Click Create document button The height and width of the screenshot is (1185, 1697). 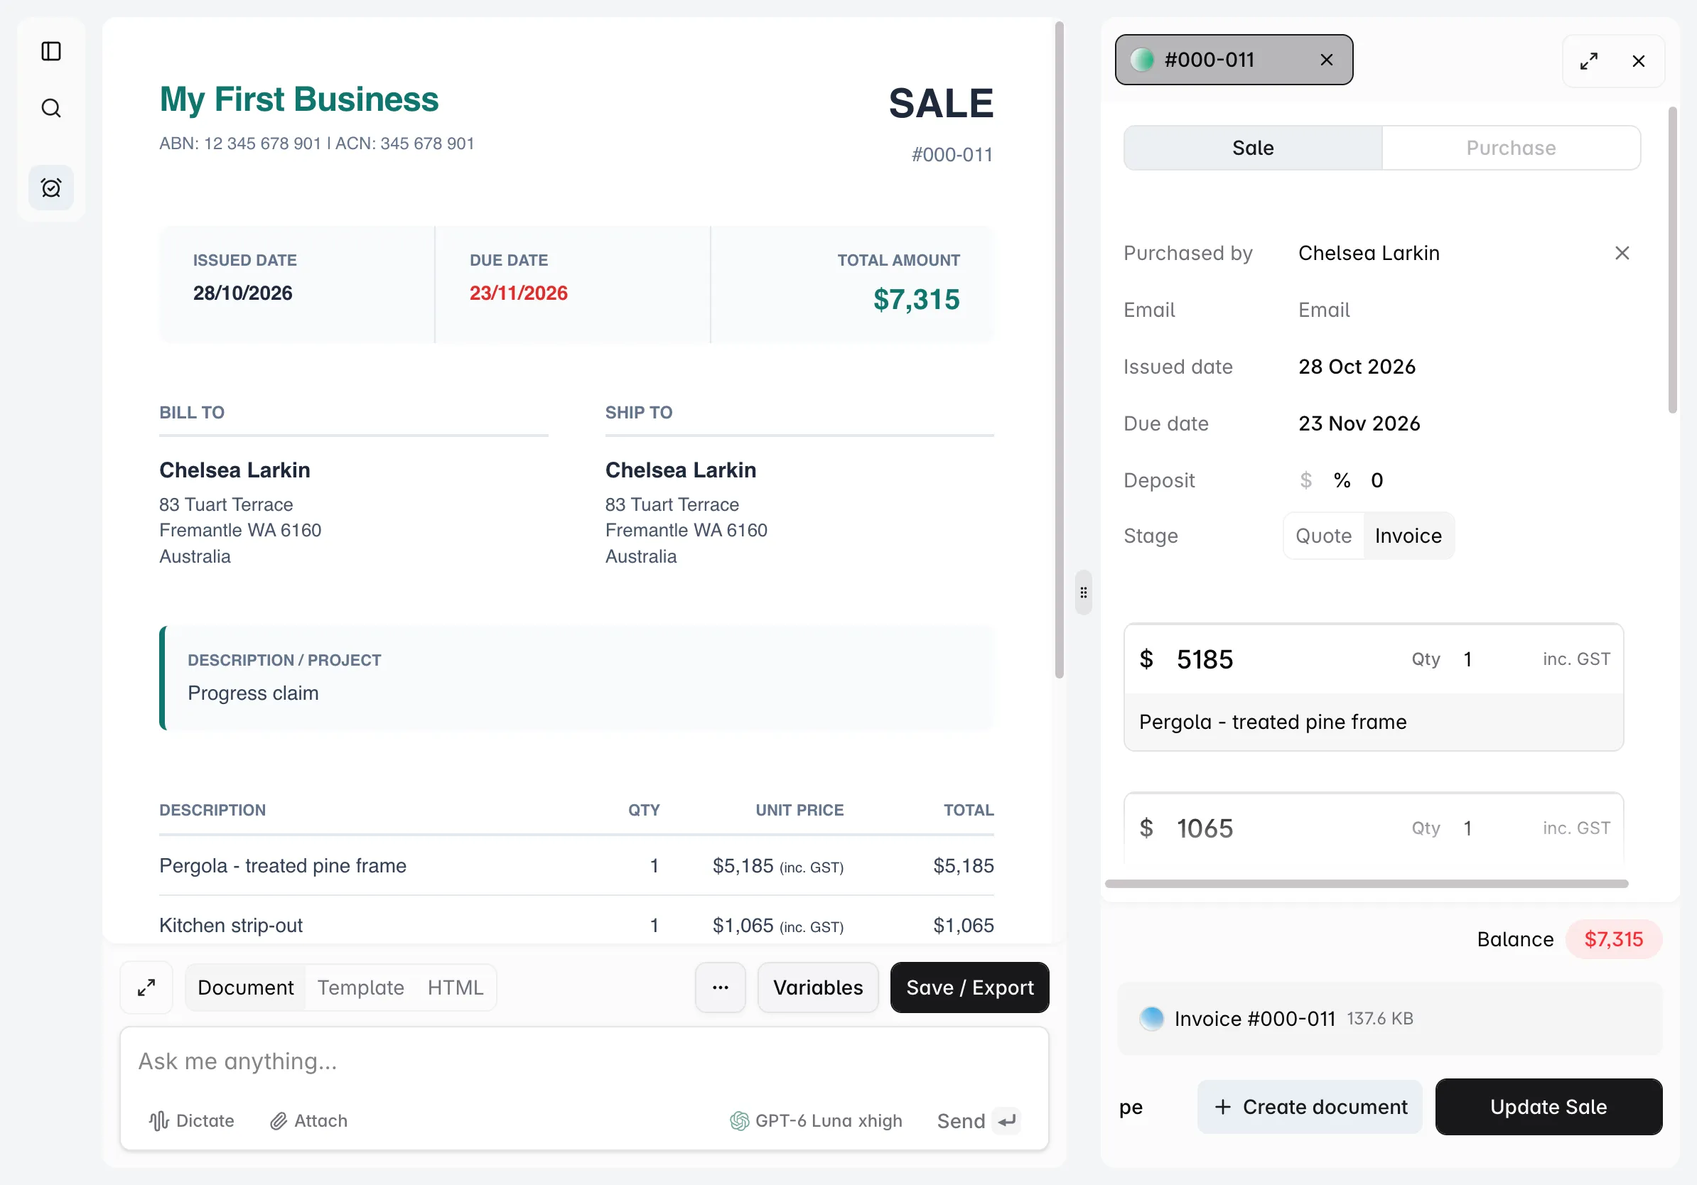[x=1310, y=1107]
